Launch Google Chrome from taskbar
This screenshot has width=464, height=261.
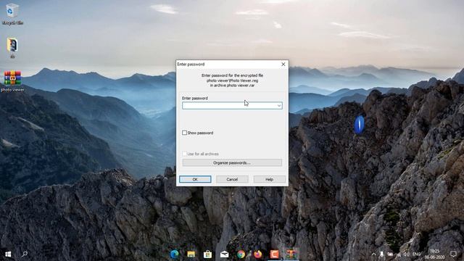pos(241,254)
